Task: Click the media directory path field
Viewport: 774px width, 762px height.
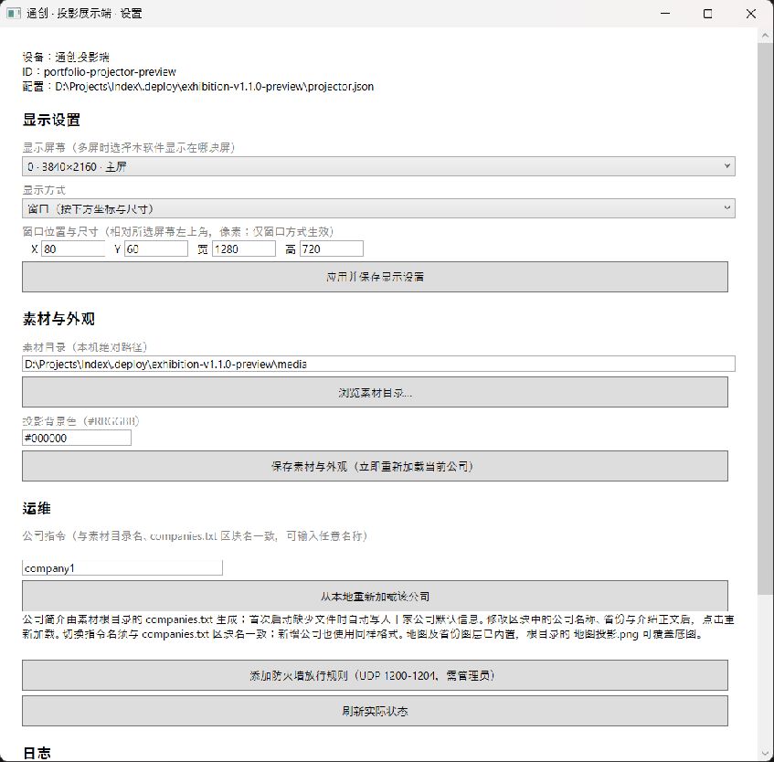Action: [x=378, y=364]
